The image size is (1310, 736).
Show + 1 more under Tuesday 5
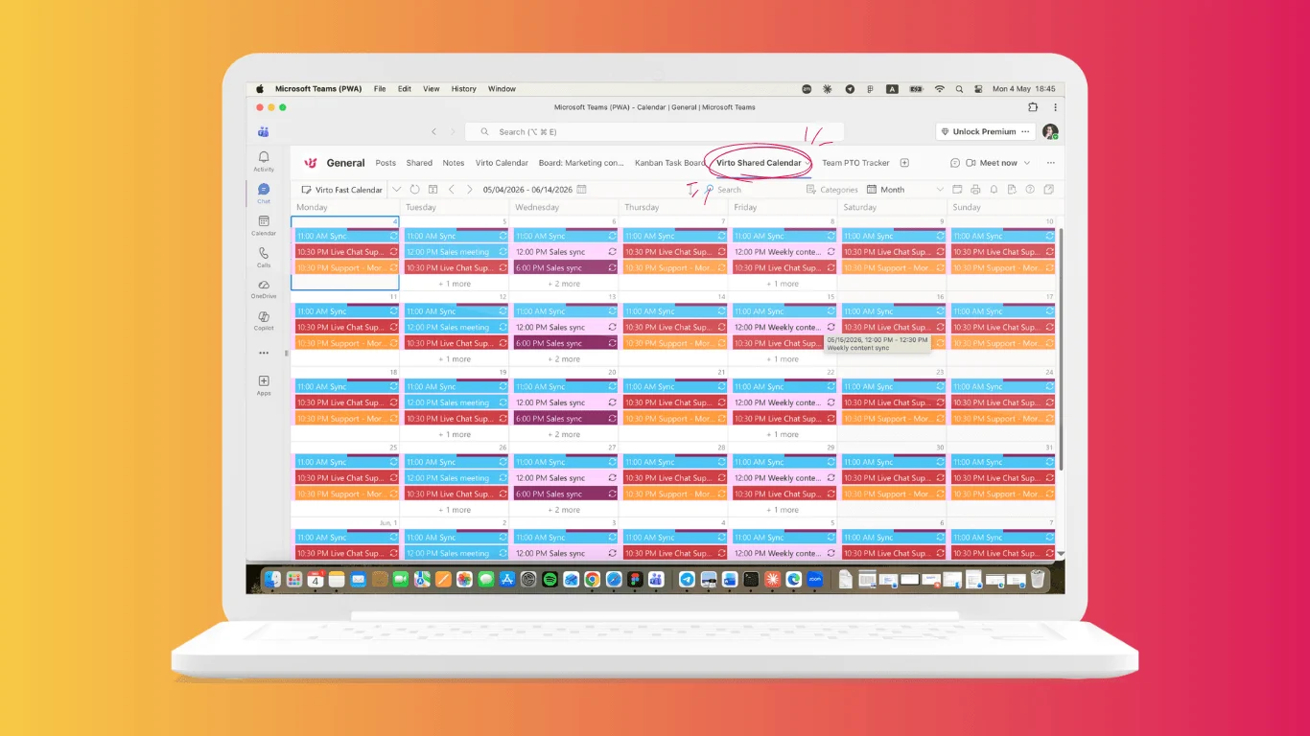tap(455, 284)
